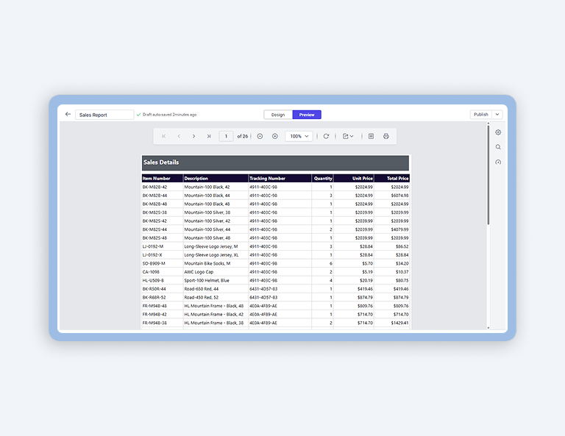Open the 100% zoom dropdown

click(x=299, y=136)
